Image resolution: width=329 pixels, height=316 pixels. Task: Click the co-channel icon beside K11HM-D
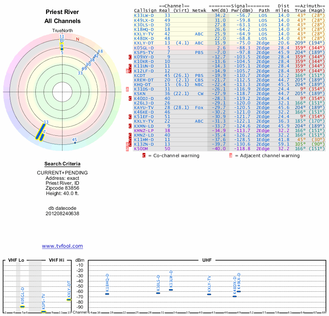coord(130,139)
